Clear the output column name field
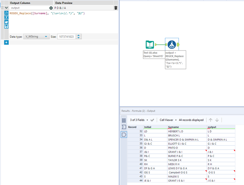Screen dimensions: 244x185 click(x=51, y=8)
